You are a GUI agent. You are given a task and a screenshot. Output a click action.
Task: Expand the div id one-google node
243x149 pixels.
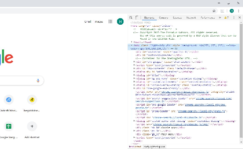(134, 62)
